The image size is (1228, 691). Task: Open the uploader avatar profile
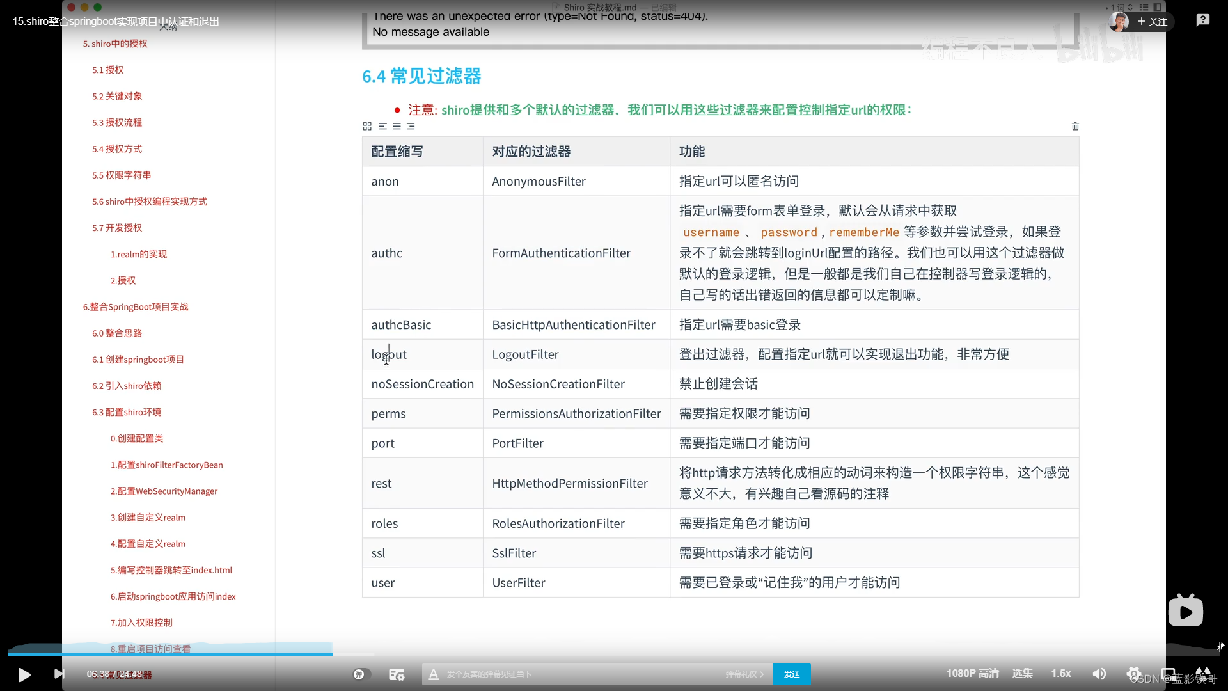(x=1119, y=21)
